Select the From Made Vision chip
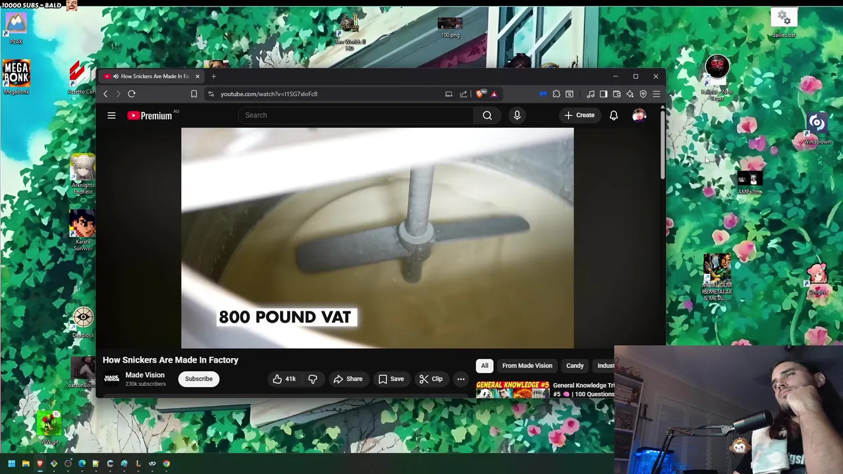 point(527,365)
